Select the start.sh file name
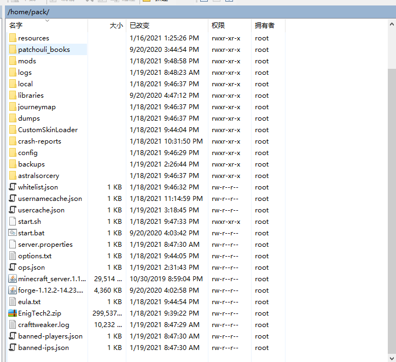Viewport: 396px width, 362px height. pos(30,222)
